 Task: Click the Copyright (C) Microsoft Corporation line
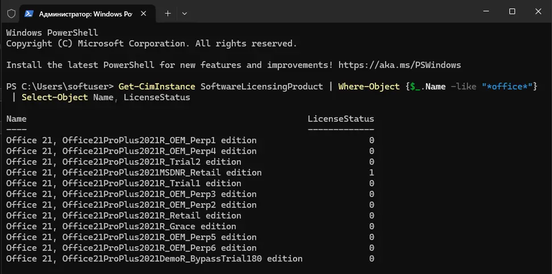(x=152, y=44)
